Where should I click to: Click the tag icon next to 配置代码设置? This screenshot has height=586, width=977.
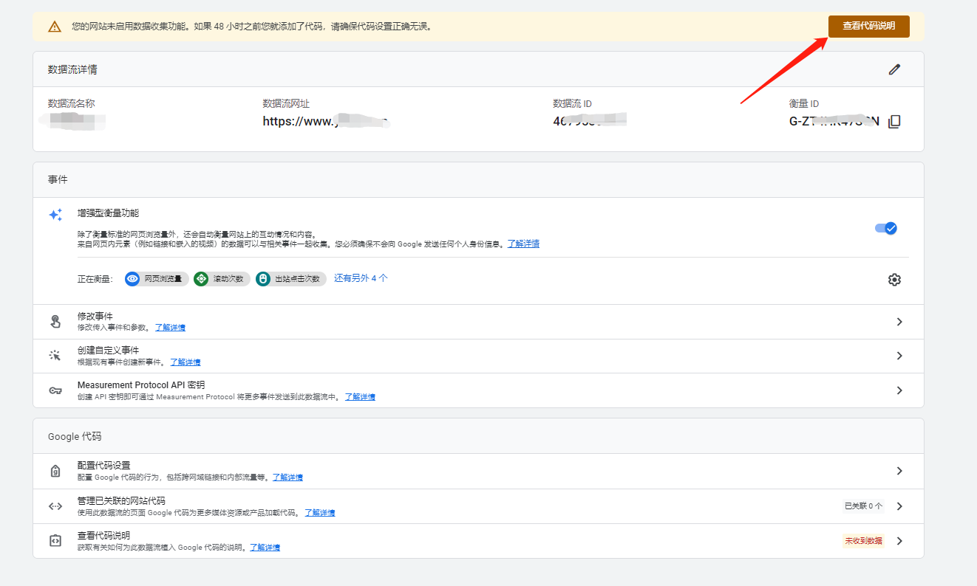click(55, 470)
